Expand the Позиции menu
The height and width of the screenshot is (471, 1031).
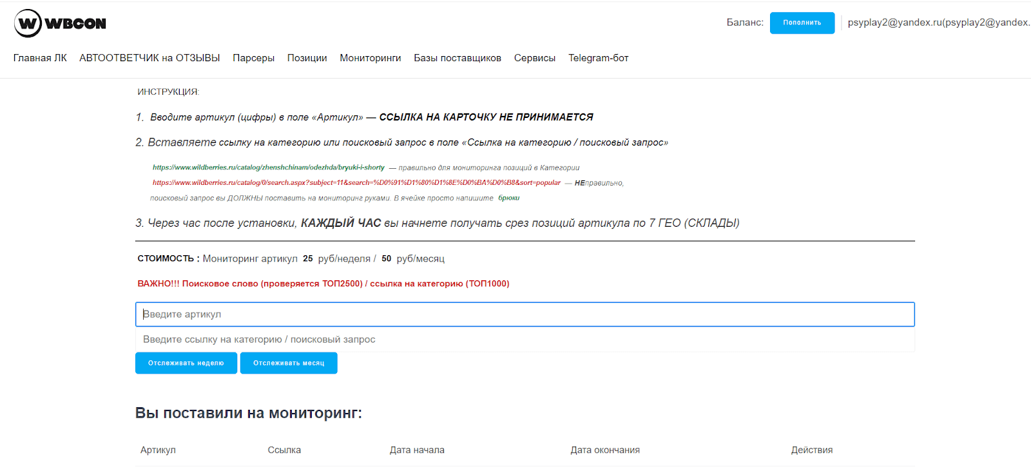pyautogui.click(x=307, y=58)
